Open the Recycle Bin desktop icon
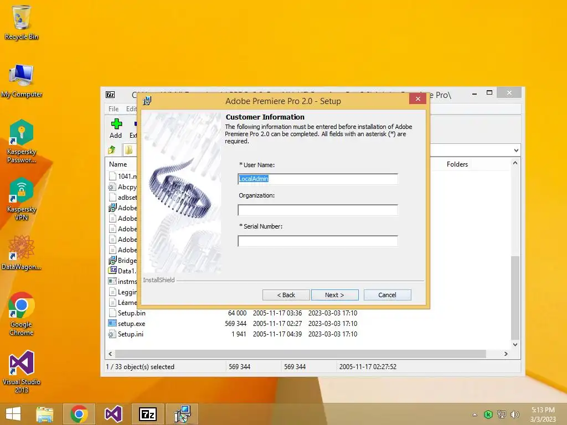567x425 pixels. pyautogui.click(x=22, y=22)
